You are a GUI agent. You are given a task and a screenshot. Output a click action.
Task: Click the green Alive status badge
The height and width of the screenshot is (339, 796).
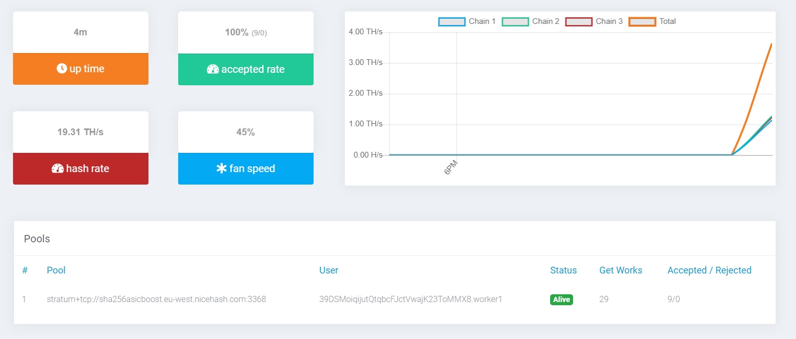[x=562, y=299]
